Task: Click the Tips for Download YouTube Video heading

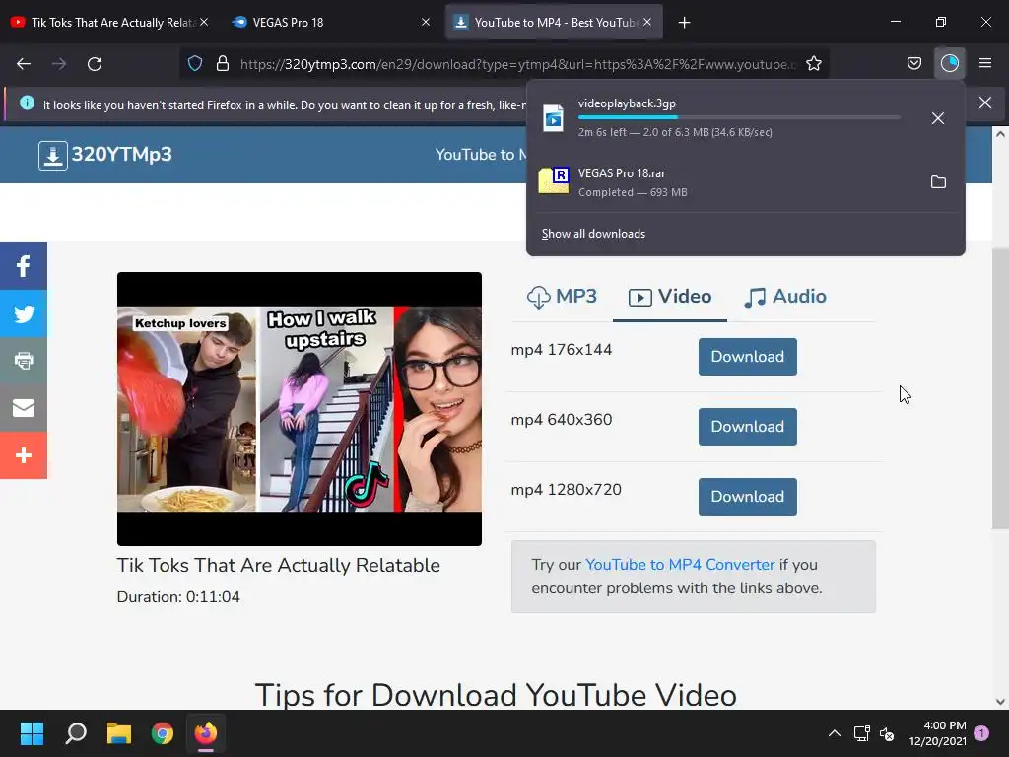Action: click(x=496, y=695)
